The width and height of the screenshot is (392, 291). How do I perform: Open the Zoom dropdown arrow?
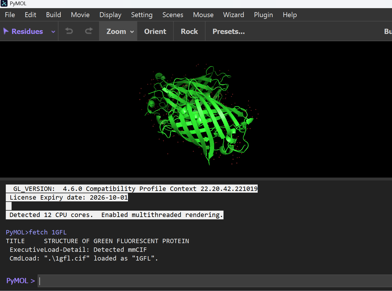click(132, 32)
